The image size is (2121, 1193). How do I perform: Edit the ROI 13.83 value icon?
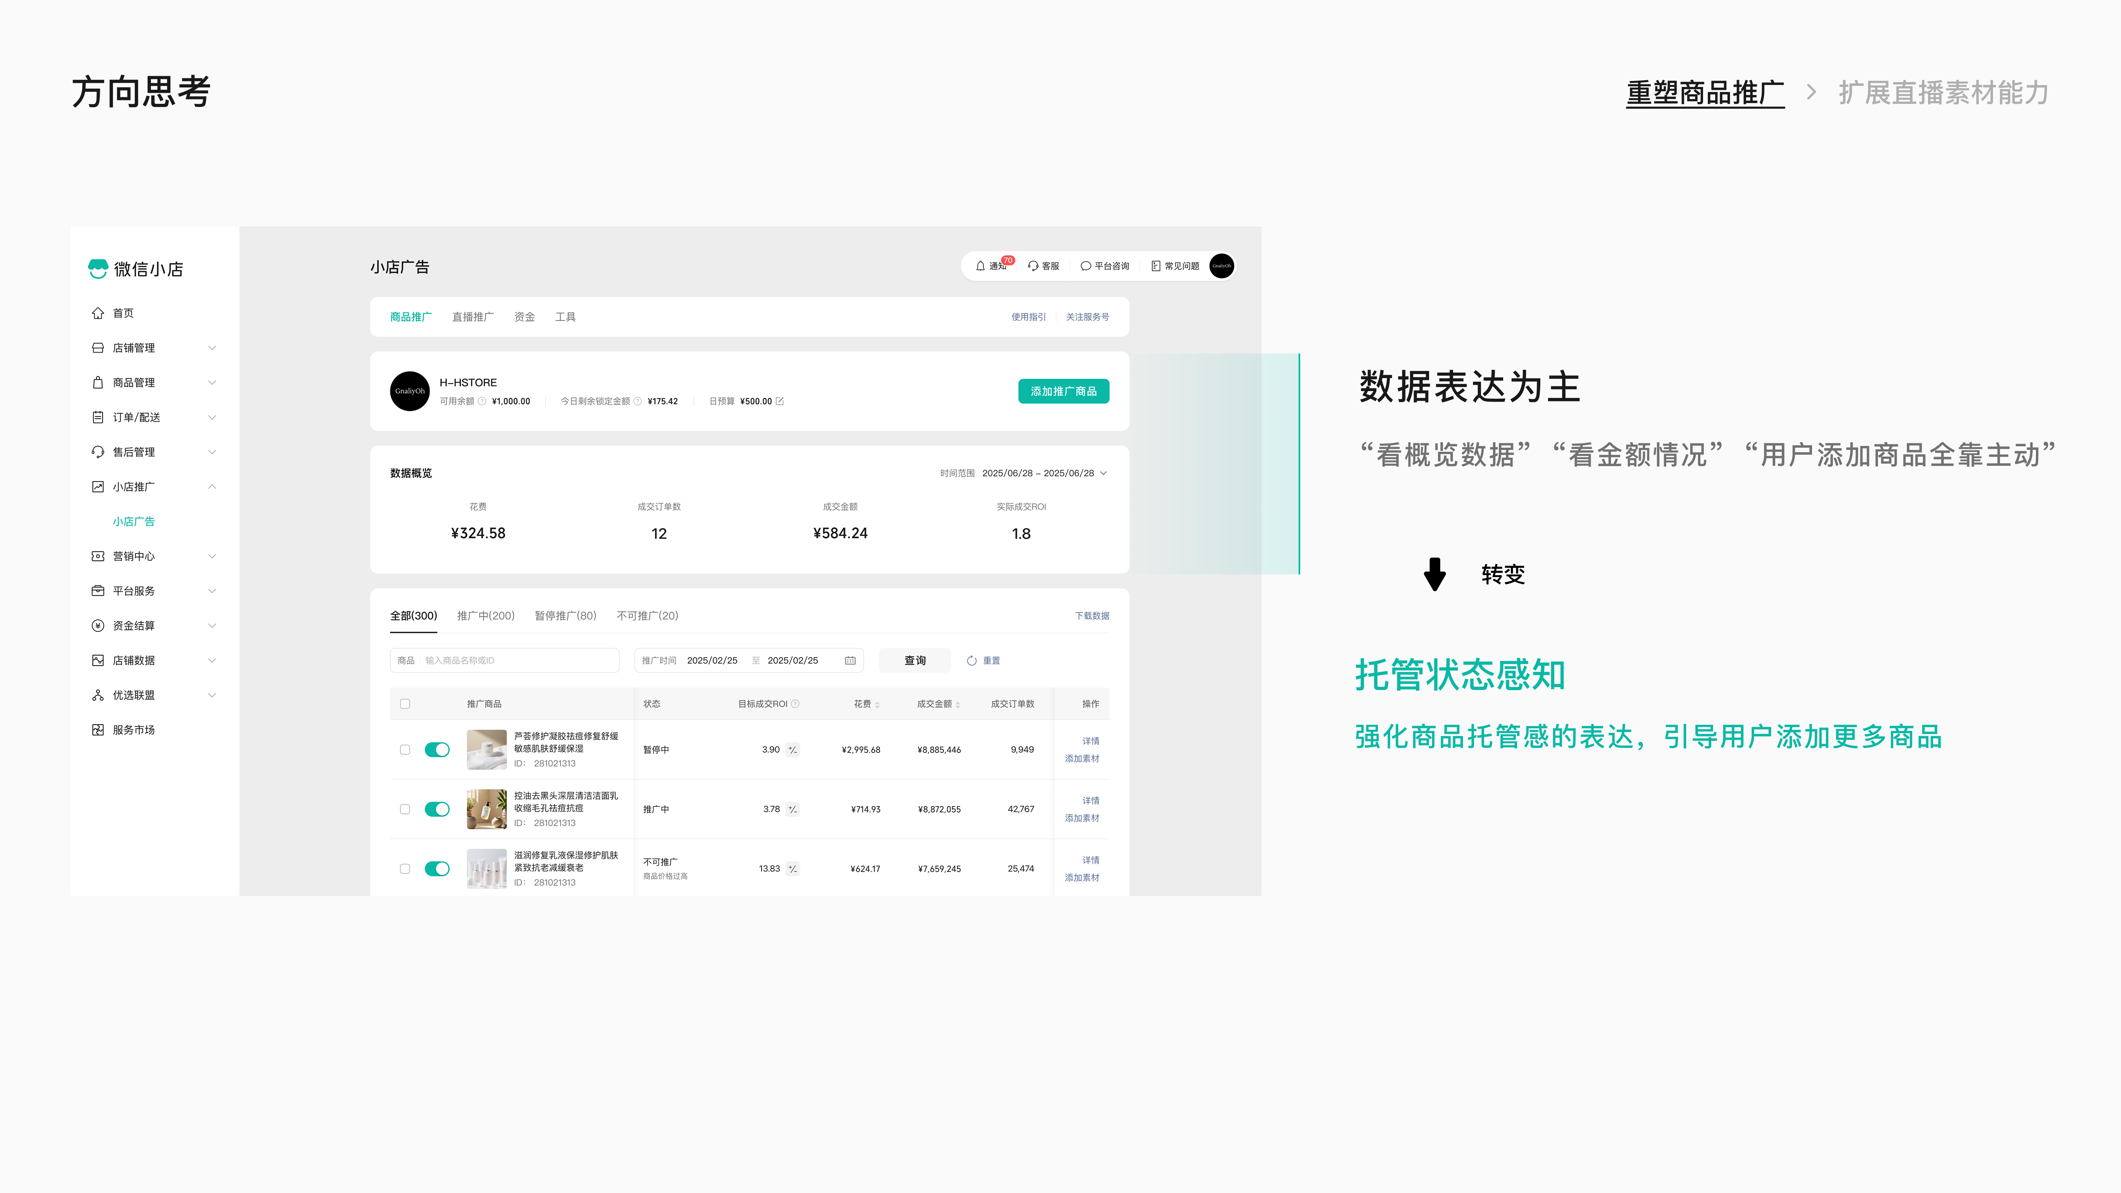point(792,869)
